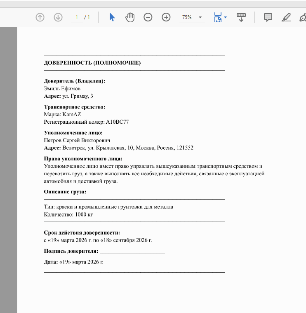The image size is (306, 313).
Task: Click the gray left pane area
Action: click(x=8, y=170)
